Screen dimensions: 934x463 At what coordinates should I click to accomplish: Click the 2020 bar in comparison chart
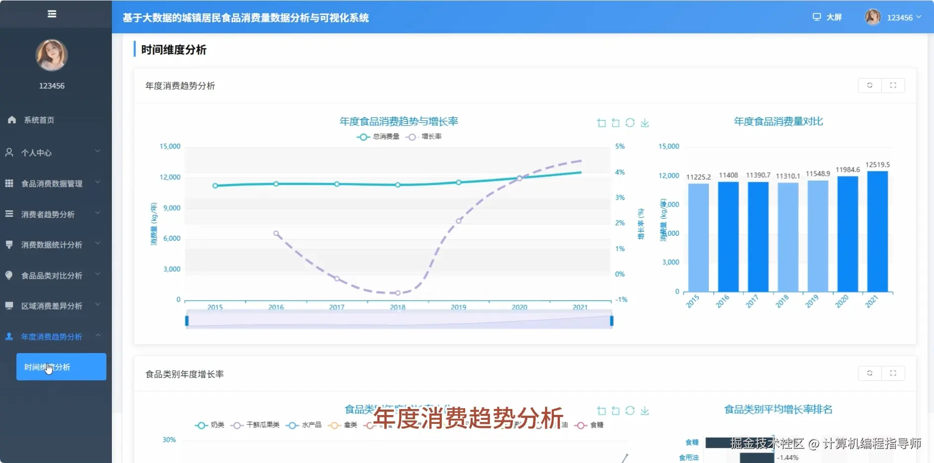pyautogui.click(x=848, y=234)
